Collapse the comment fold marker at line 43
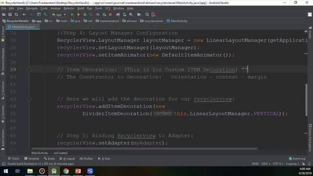The height and width of the screenshot is (176, 313). coord(29,99)
